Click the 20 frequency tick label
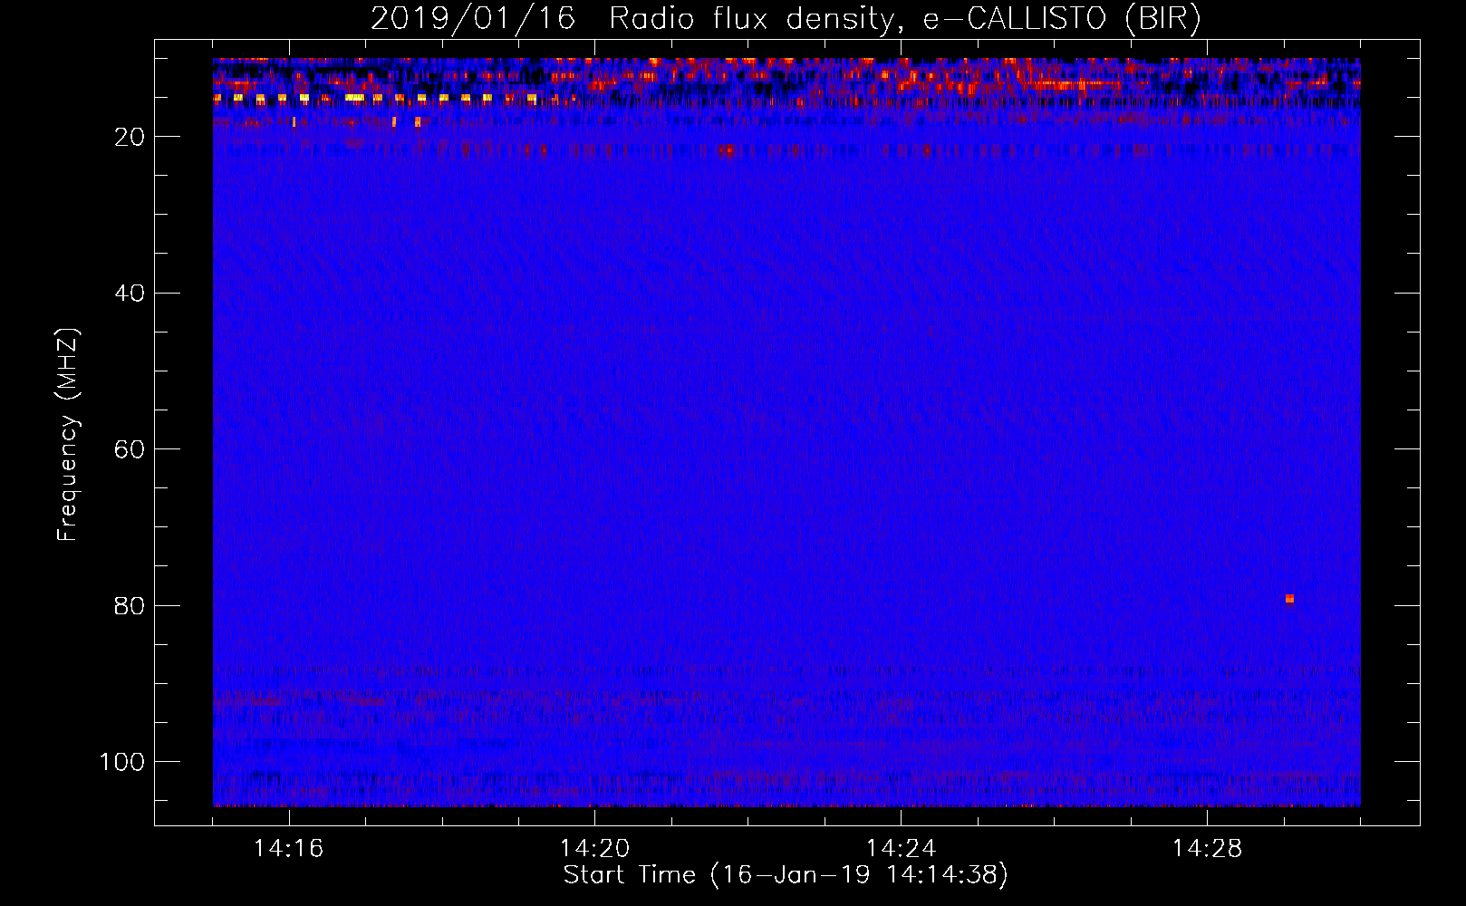Viewport: 1466px width, 906px height. pos(130,137)
